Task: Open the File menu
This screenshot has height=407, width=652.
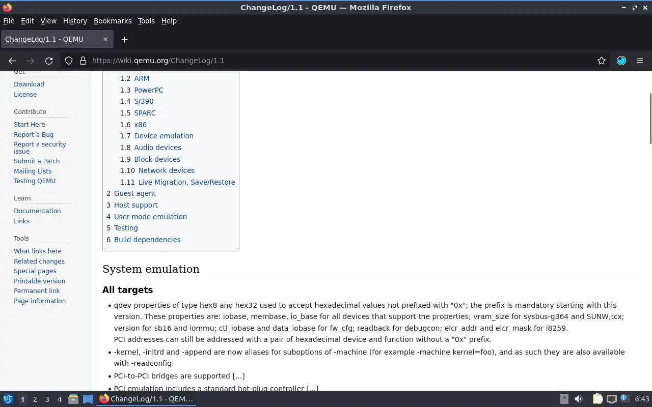Action: click(9, 21)
